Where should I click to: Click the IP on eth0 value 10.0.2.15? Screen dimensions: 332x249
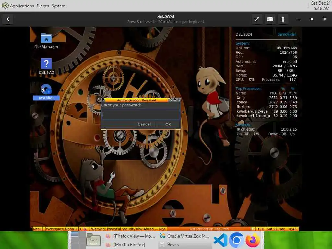pos(289,129)
